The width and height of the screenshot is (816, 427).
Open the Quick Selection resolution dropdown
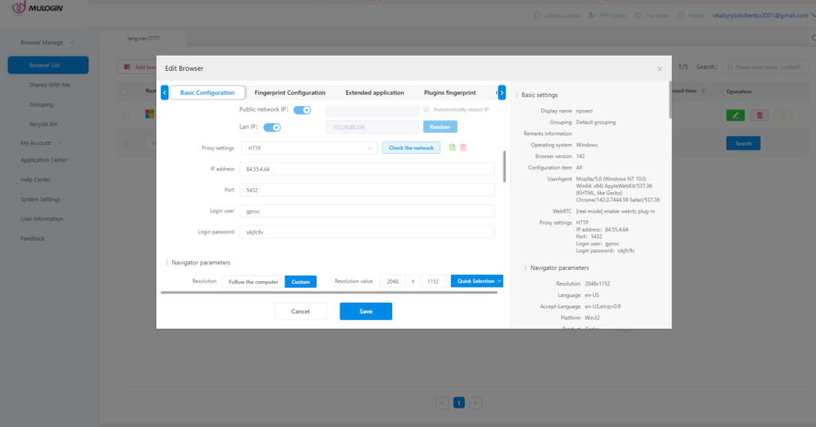477,281
